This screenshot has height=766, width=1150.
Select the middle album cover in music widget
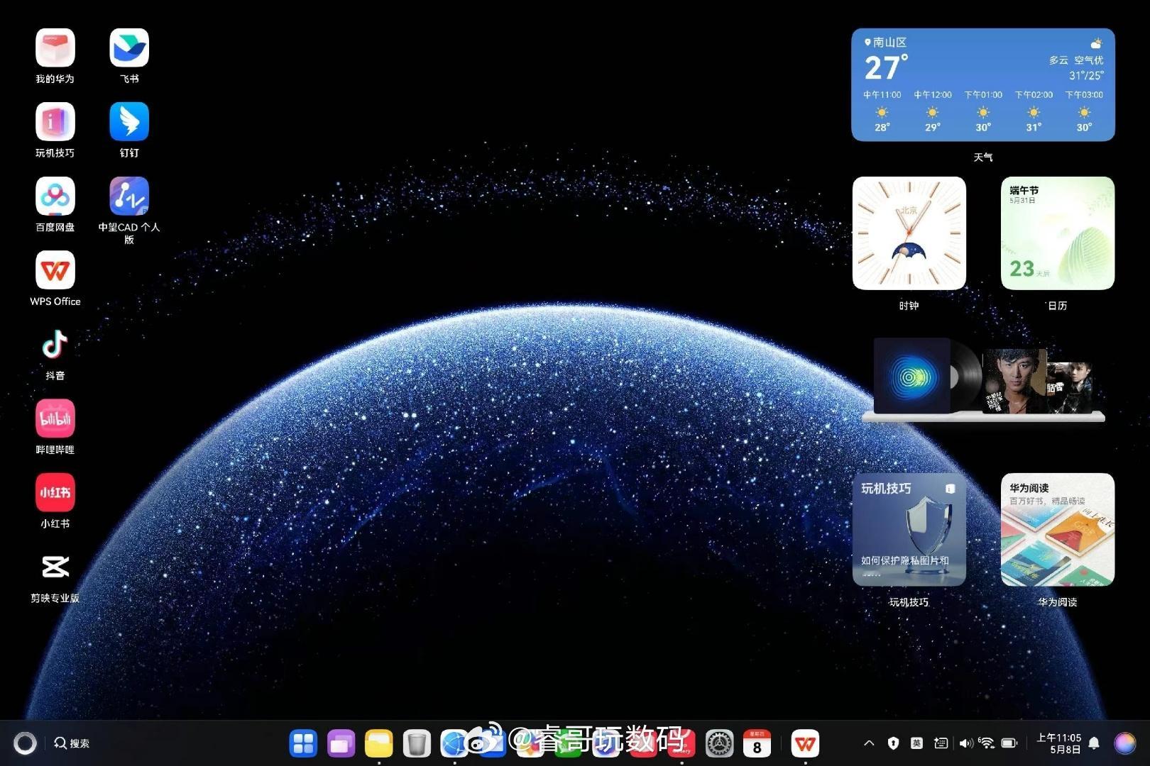tap(1014, 380)
